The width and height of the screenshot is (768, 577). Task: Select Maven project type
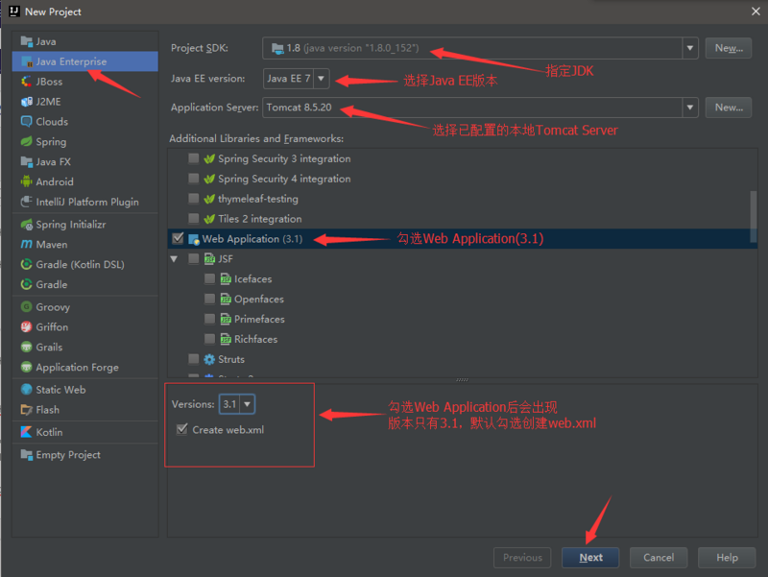pos(85,245)
